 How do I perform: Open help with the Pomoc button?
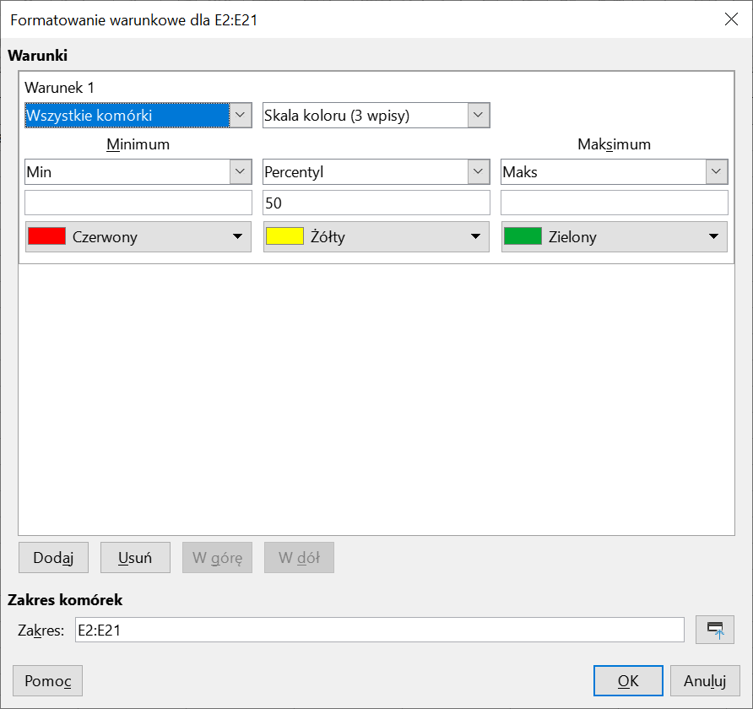click(48, 680)
